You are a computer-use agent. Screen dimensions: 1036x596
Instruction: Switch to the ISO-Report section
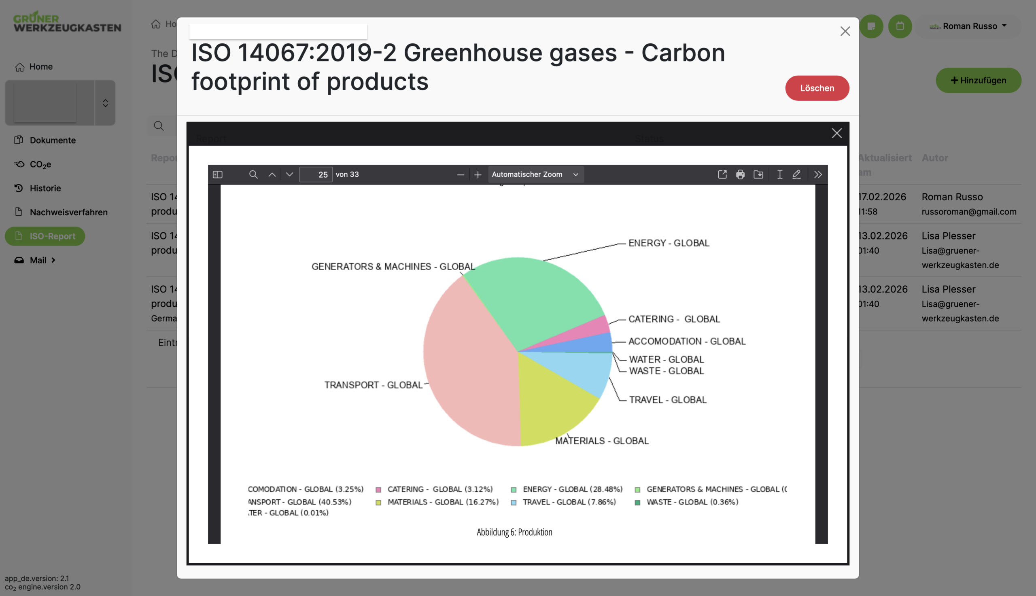tap(52, 236)
